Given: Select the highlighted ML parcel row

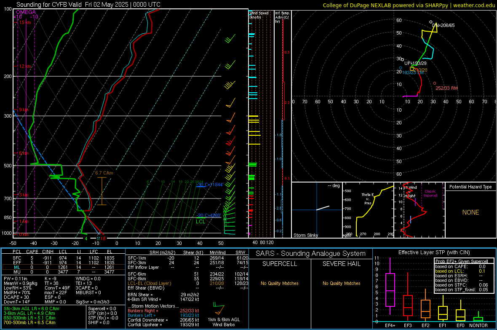Looking at the screenshot, I should coord(63,267).
